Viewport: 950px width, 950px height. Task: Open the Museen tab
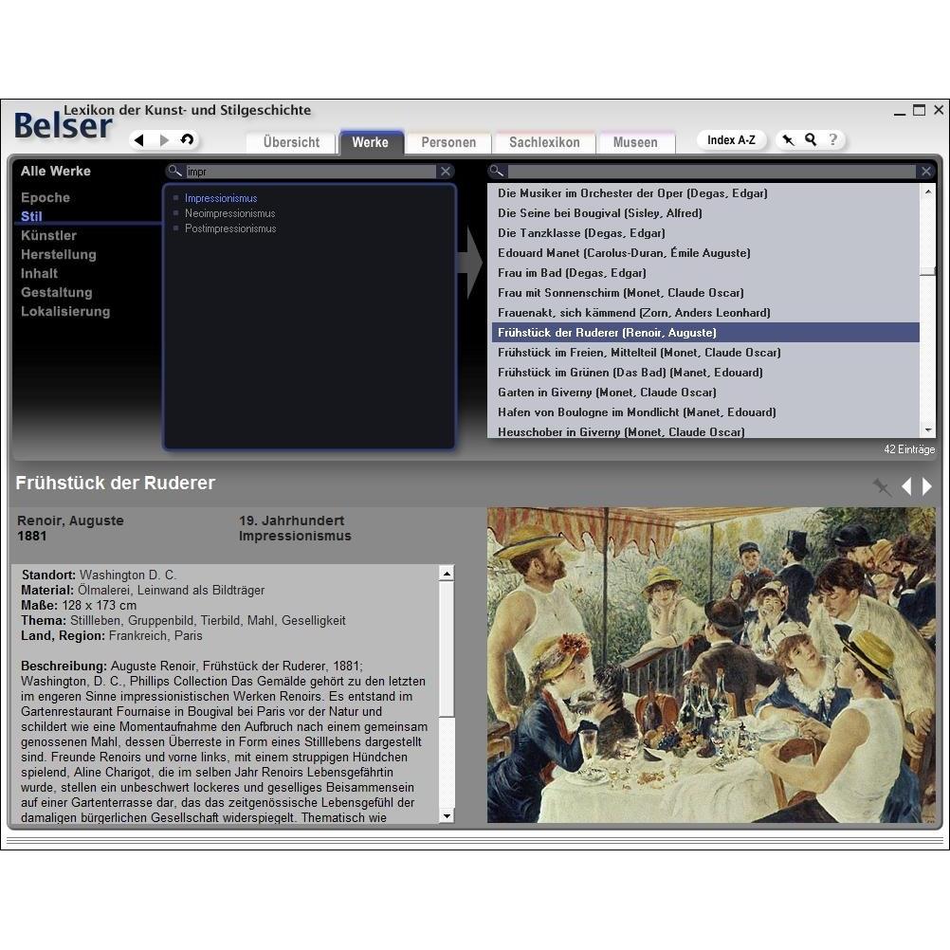[635, 142]
